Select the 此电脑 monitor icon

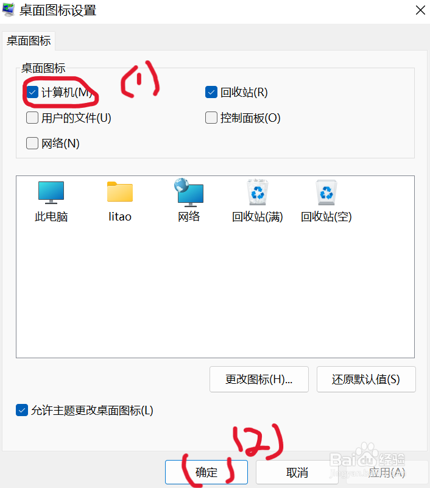pyautogui.click(x=51, y=193)
